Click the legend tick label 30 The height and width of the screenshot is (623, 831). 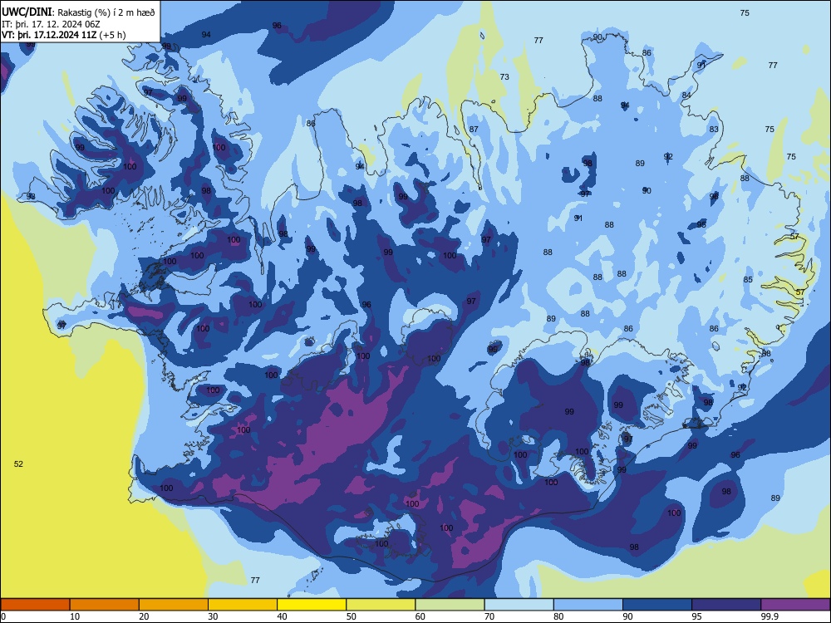click(x=213, y=616)
